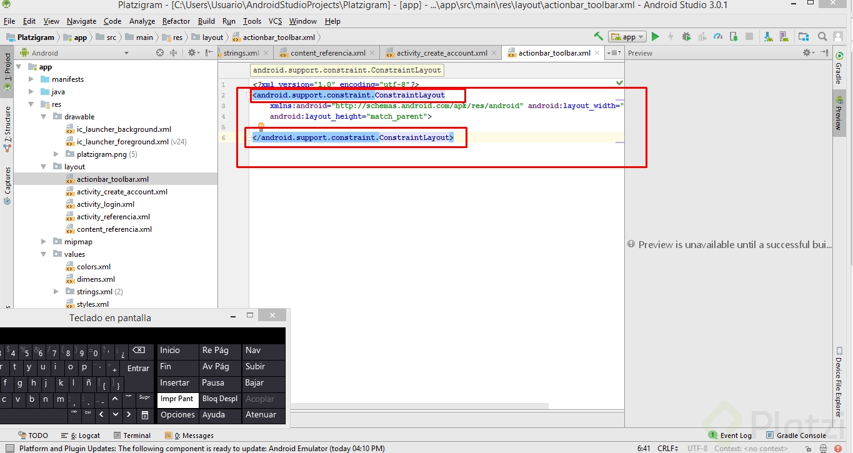Click the Opciones key on on-screen keyboard

[x=177, y=415]
